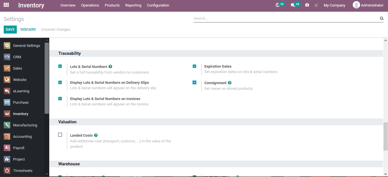Image resolution: width=388 pixels, height=177 pixels.
Task: Open the Reporting menu
Action: (x=133, y=5)
